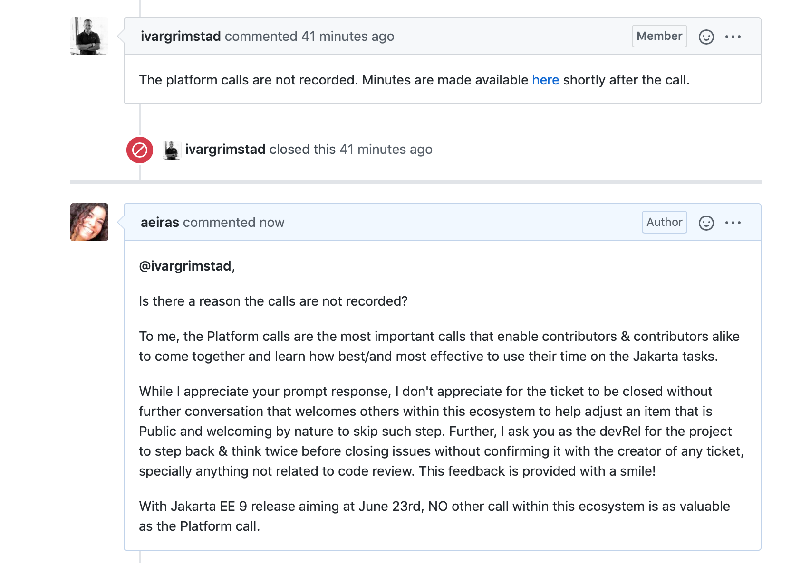
Task: Click ivargrimstad username in comment header
Action: (181, 36)
